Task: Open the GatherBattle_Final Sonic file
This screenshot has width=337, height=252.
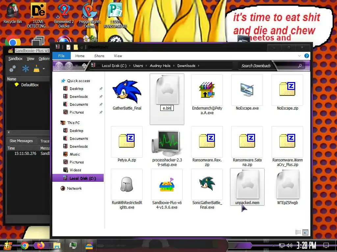Action: click(127, 93)
